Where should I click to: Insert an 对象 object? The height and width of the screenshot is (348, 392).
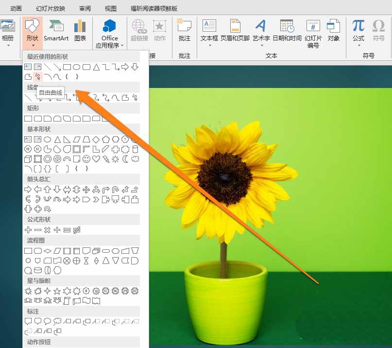[x=334, y=31]
